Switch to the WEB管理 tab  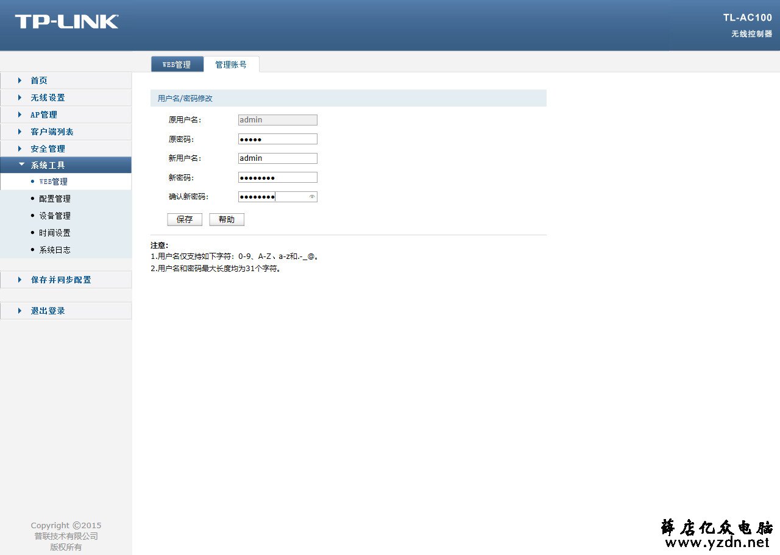(x=177, y=64)
